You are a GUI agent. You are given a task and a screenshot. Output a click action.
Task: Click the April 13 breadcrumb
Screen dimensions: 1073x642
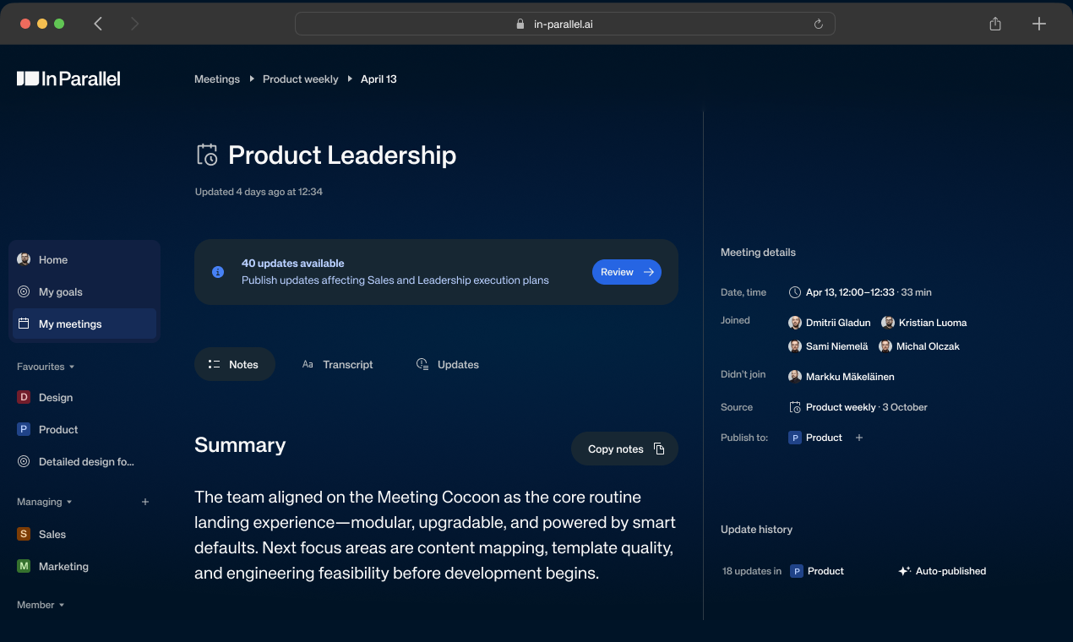pos(379,79)
